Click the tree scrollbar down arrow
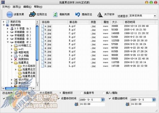 [37, 85]
